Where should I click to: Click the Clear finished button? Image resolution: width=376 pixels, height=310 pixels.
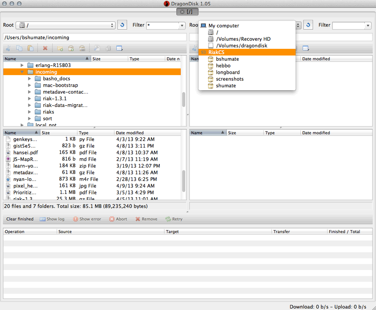click(19, 219)
